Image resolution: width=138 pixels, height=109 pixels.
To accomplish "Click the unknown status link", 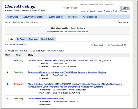I will coord(57,51).
